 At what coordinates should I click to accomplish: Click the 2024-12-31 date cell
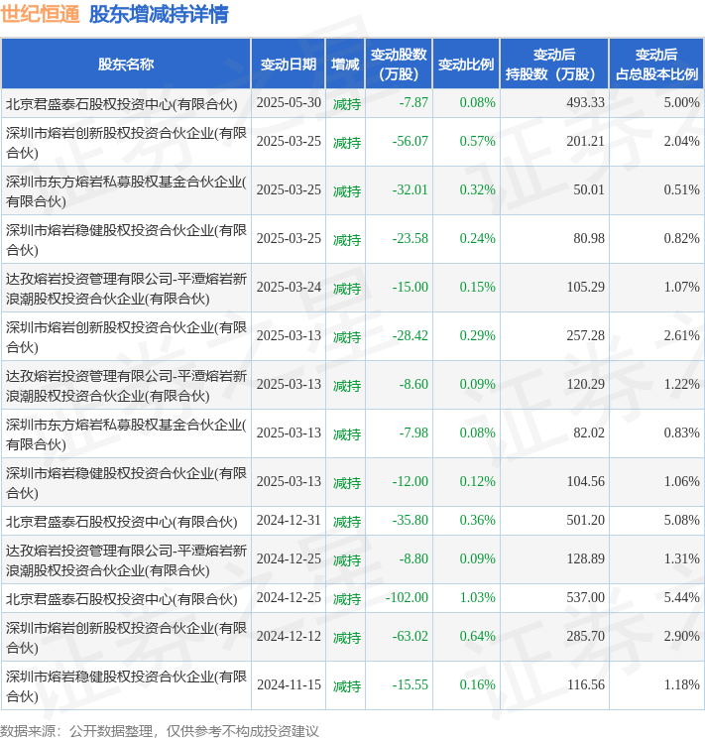pyautogui.click(x=289, y=520)
